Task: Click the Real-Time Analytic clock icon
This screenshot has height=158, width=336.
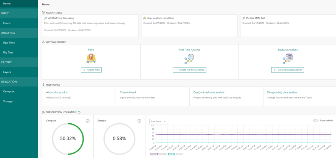Action: point(189,58)
